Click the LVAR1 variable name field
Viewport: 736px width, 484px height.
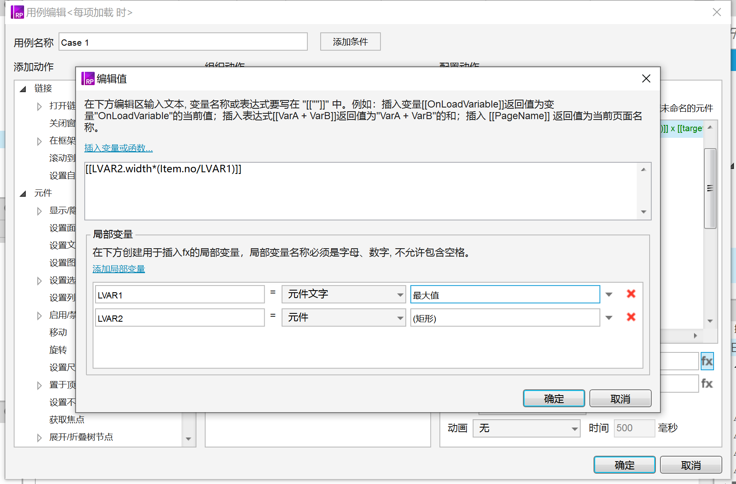click(x=180, y=294)
